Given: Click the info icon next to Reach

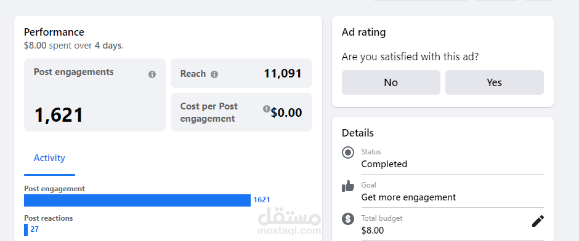Looking at the screenshot, I should (x=214, y=74).
